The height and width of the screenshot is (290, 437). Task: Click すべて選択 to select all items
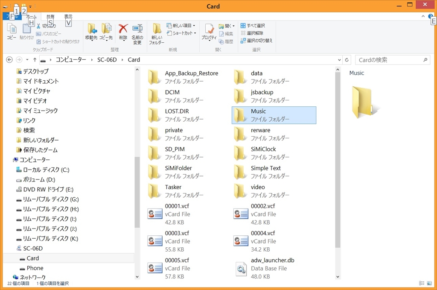[x=253, y=26]
